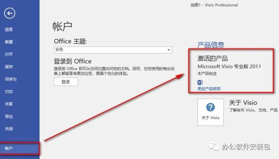Select the 导出 sidebar item

pos(9,117)
